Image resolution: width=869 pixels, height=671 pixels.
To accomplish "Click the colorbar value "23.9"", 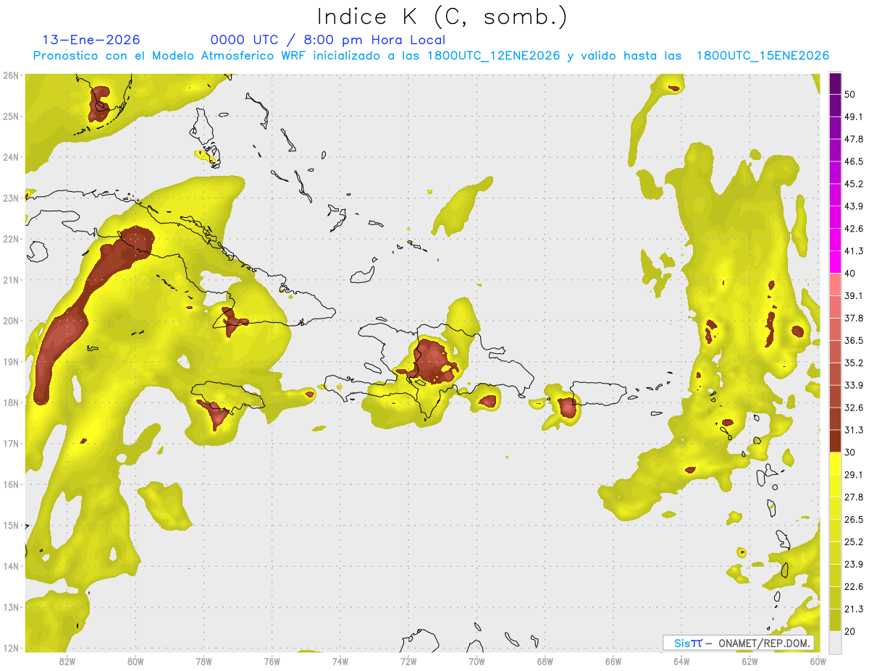I will click(854, 564).
